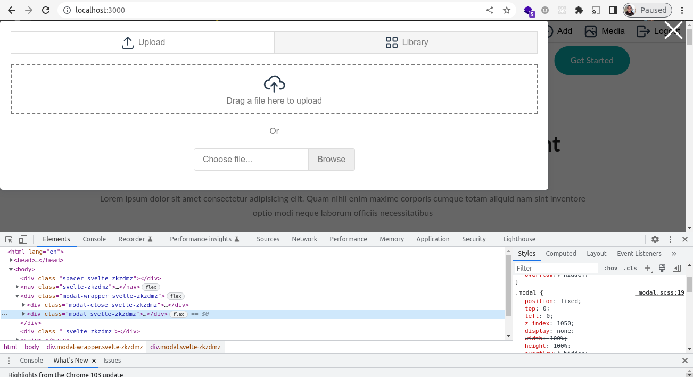The height and width of the screenshot is (377, 693).
Task: Close the What's New drawer tab
Action: [x=94, y=361]
